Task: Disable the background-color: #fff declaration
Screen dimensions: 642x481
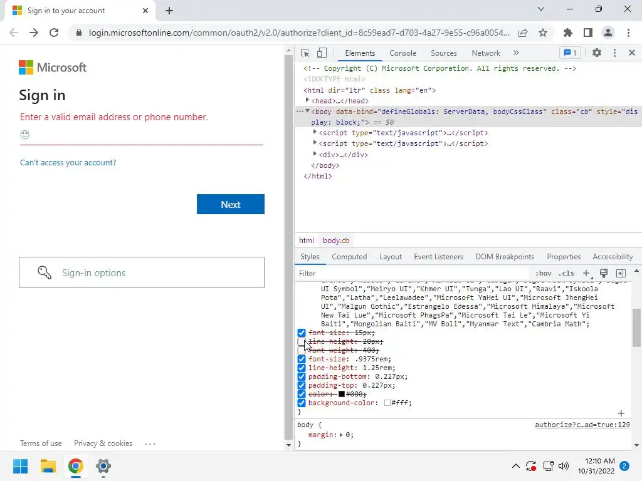Action: point(302,403)
